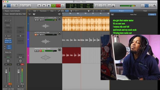The height and width of the screenshot is (90, 160).
Task: Click the Aa font button in Note Pad
Action: (112, 14)
